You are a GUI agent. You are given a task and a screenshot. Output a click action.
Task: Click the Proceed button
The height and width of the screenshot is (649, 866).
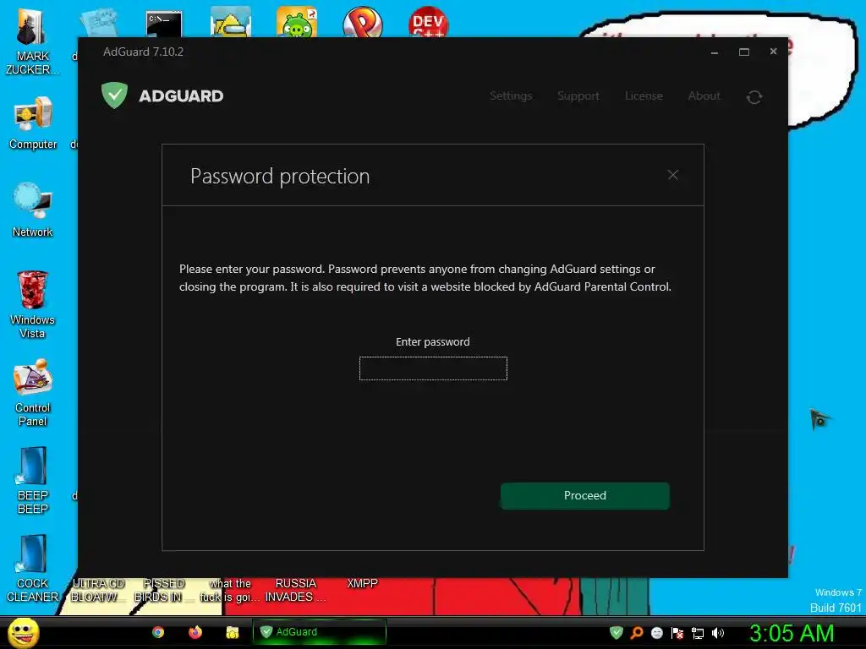[x=585, y=495]
